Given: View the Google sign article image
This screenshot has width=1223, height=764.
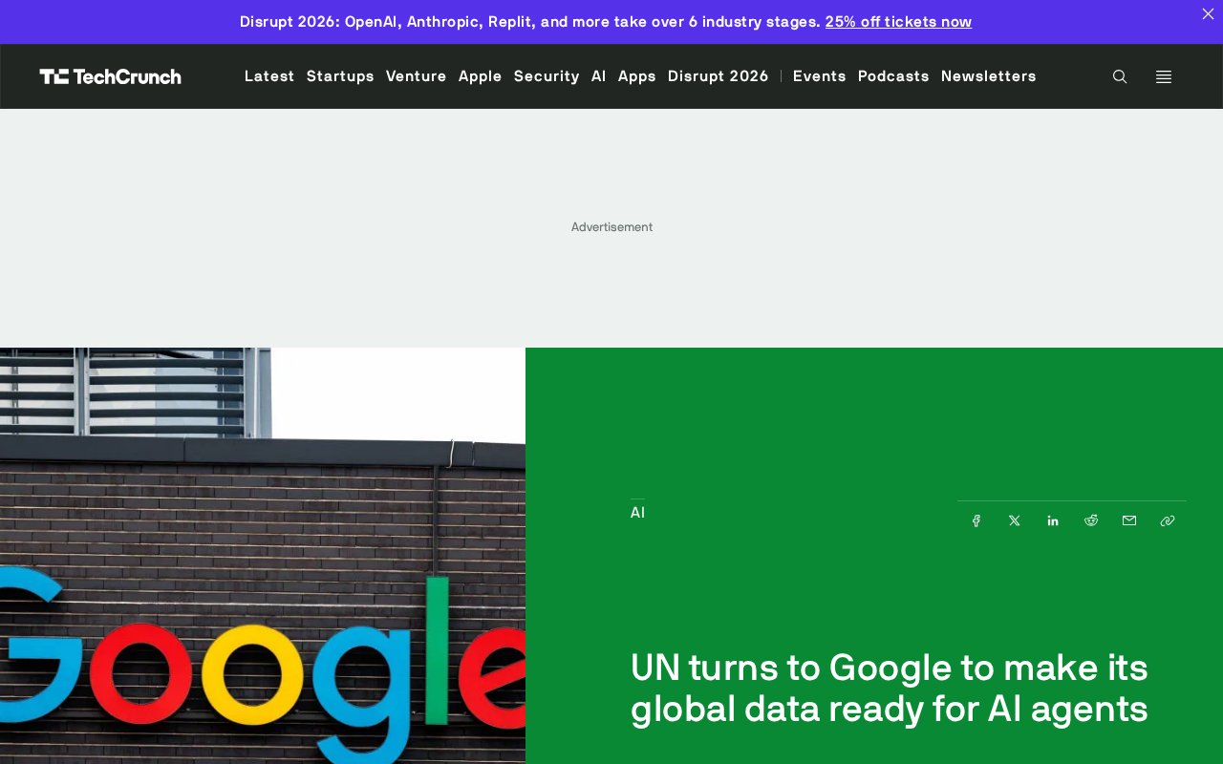Looking at the screenshot, I should (263, 556).
